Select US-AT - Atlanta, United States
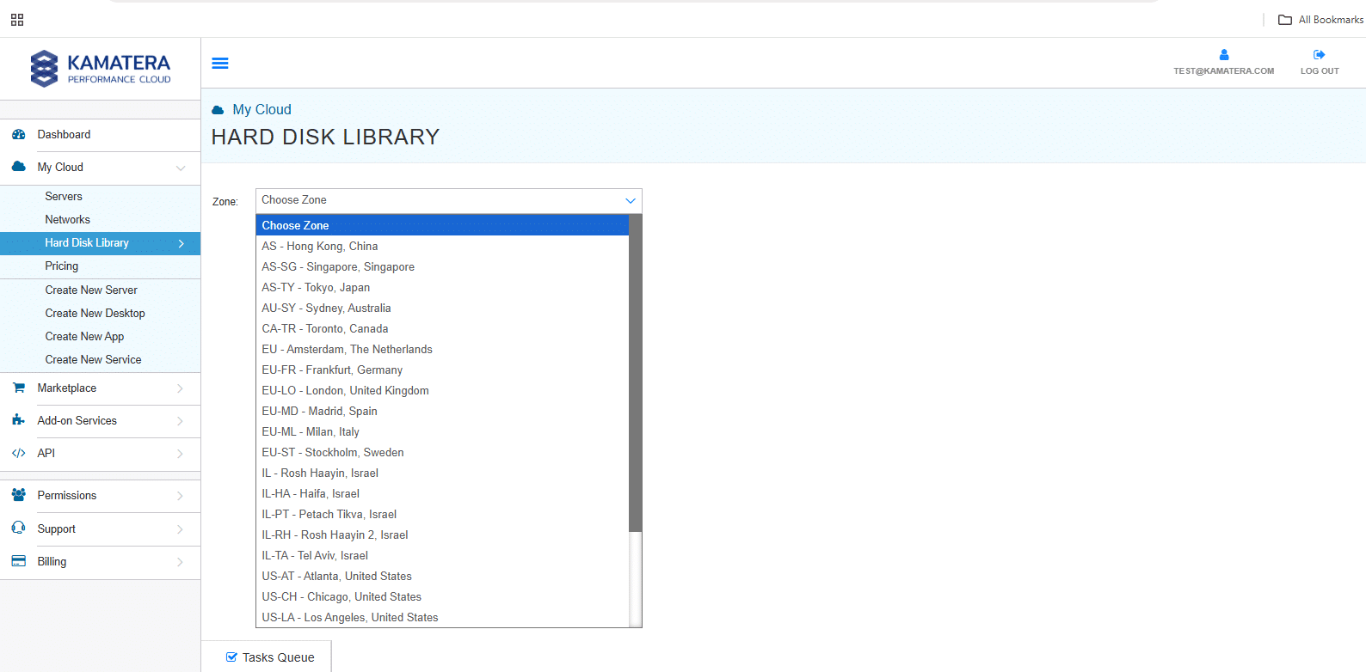This screenshot has height=672, width=1366. (x=442, y=576)
